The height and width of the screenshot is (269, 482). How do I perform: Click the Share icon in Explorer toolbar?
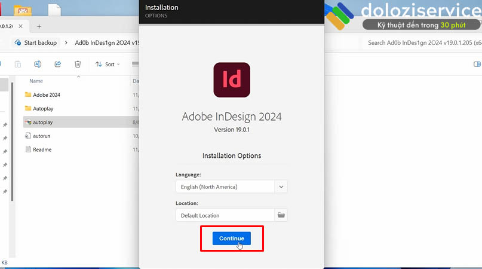[58, 64]
